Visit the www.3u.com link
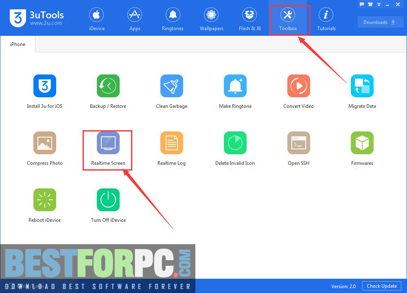 pyautogui.click(x=46, y=23)
